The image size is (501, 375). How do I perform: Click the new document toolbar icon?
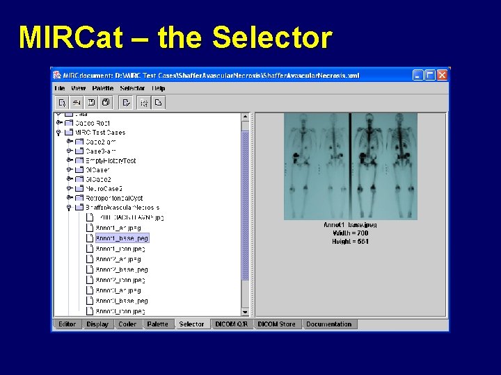[x=62, y=103]
